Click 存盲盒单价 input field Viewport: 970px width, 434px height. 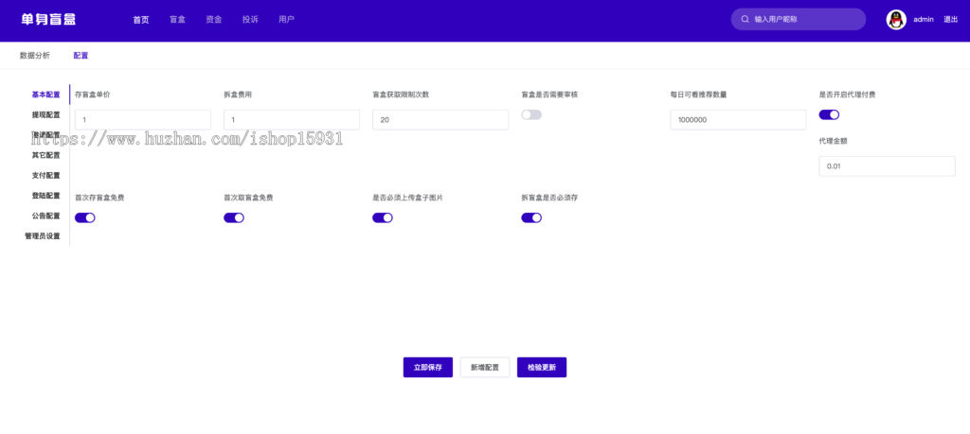click(143, 120)
